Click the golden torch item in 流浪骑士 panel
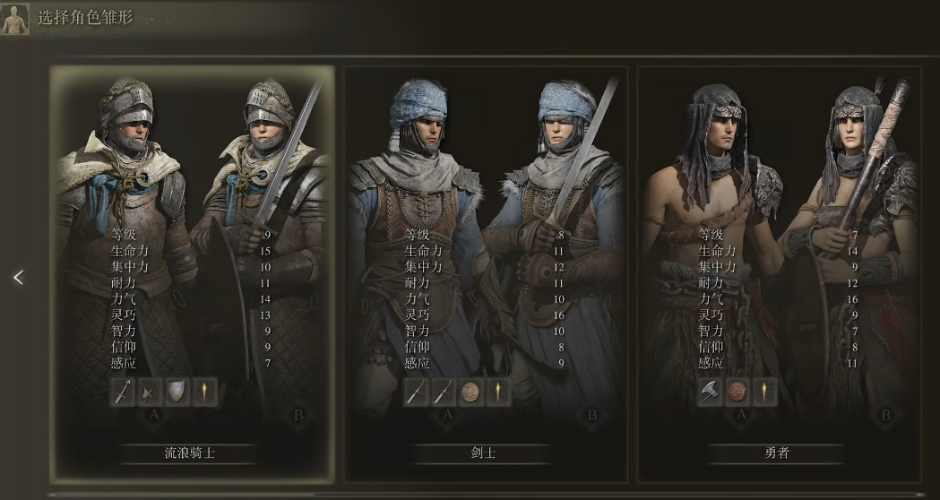Viewport: 940px width, 500px height. (205, 392)
